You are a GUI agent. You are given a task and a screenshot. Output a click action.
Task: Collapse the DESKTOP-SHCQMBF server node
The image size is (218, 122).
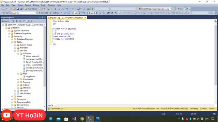pyautogui.click(x=3, y=25)
